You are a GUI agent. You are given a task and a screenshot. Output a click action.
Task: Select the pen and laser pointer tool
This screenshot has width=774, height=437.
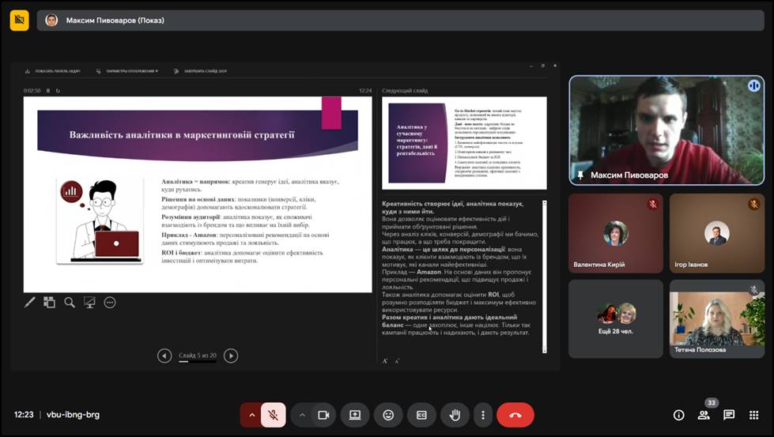coord(30,302)
